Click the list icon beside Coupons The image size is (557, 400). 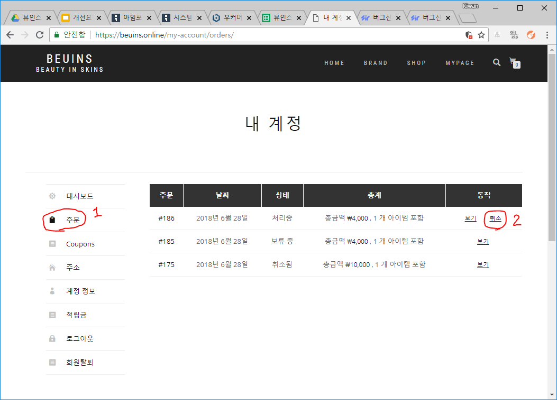click(52, 244)
